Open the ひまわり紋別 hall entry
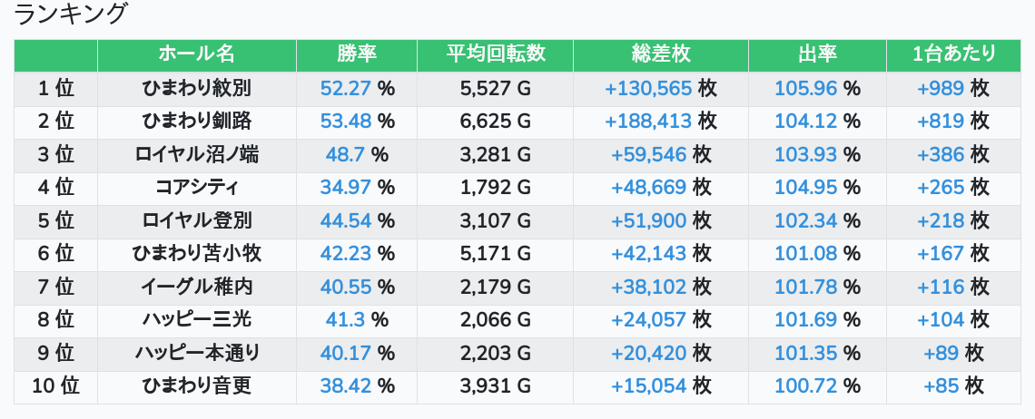 pyautogui.click(x=196, y=89)
